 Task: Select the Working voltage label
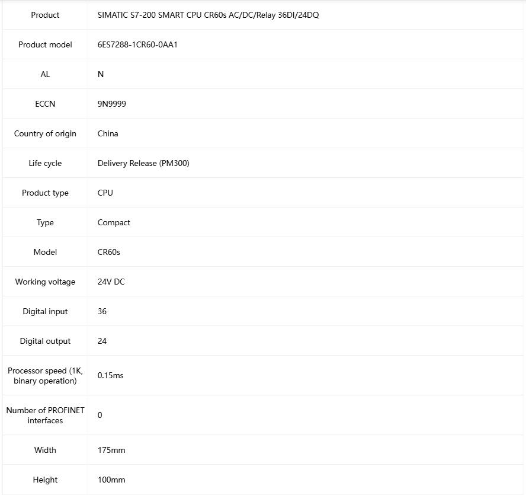[x=45, y=282]
